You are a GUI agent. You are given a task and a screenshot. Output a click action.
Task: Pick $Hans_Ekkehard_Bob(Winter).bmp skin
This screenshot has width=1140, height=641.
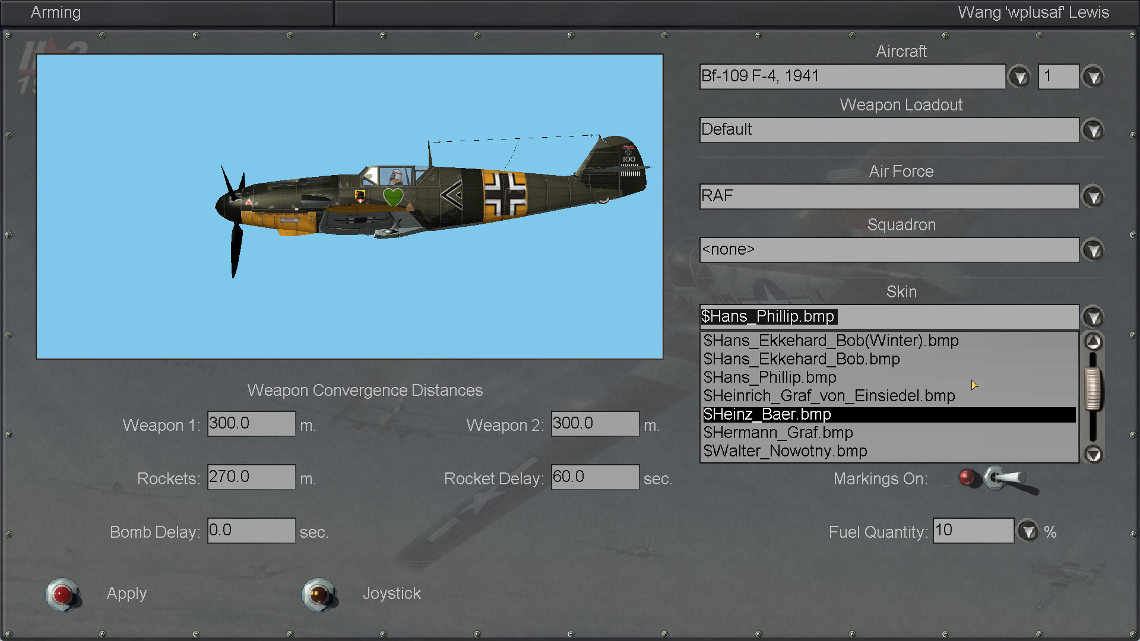click(831, 341)
